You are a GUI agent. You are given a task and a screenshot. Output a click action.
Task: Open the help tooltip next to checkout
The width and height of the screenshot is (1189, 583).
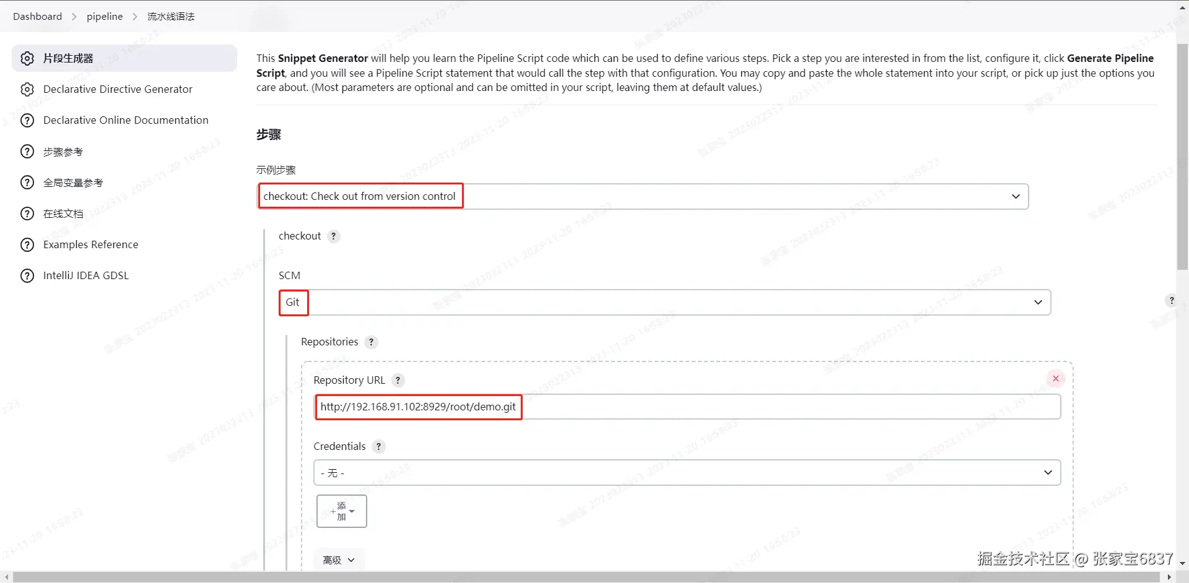pos(334,236)
